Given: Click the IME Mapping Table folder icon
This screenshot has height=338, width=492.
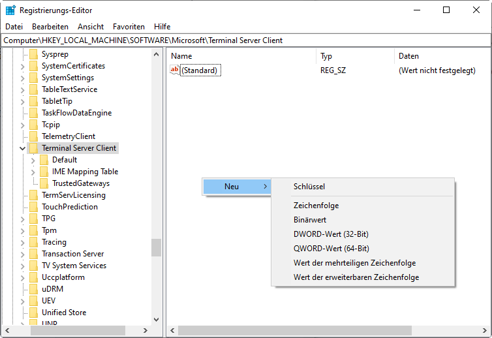Looking at the screenshot, I should click(44, 172).
